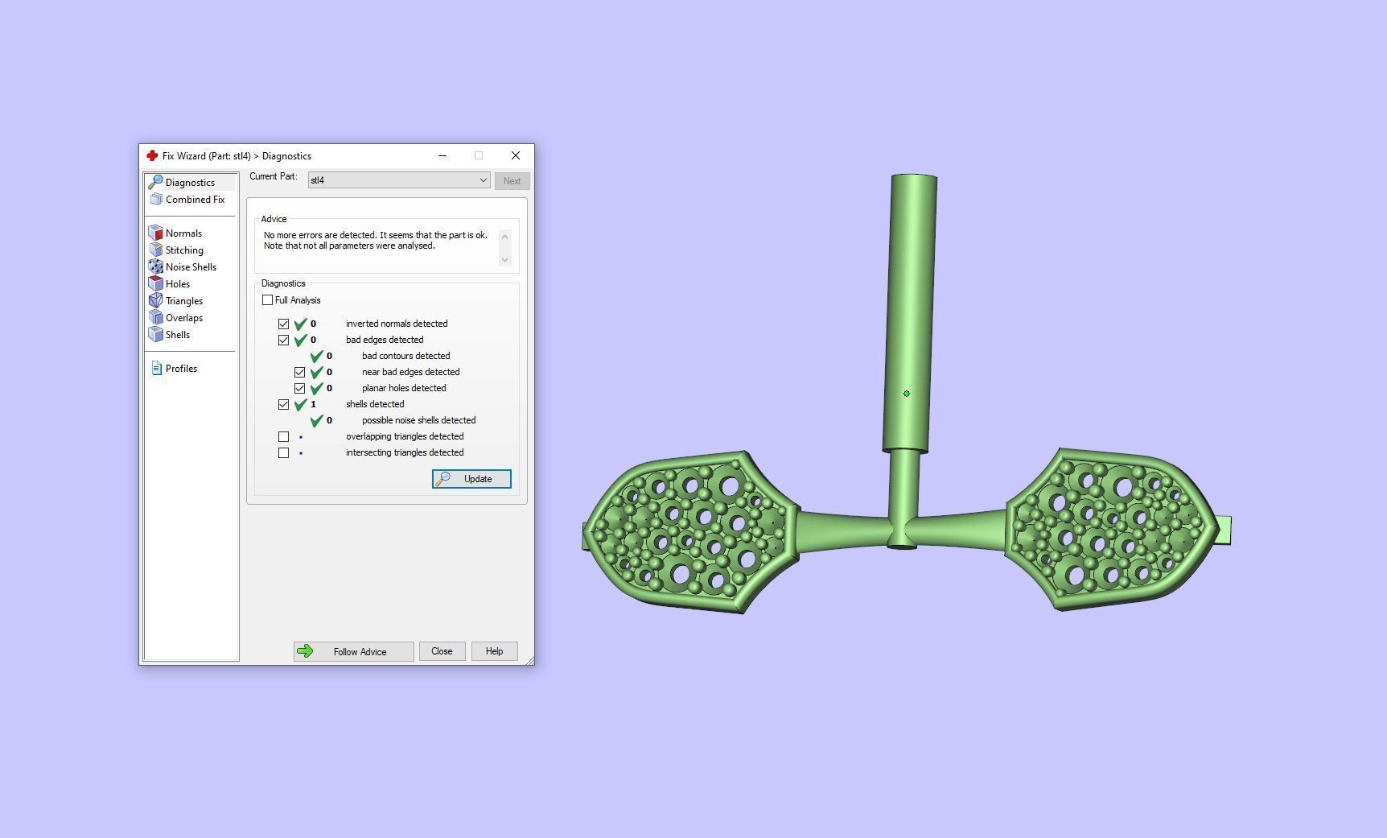Go to the Holes page

178,284
